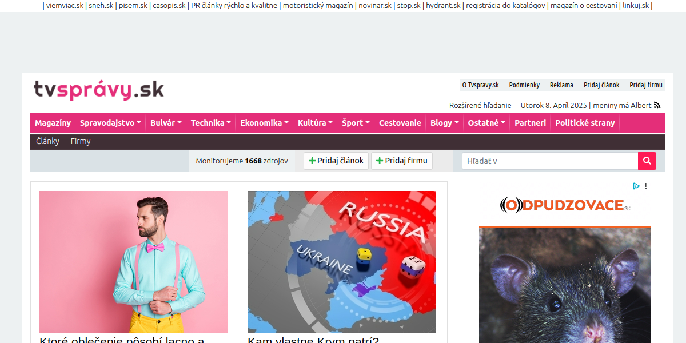Screen dimensions: 686x343
Task: Open the rat photo advertisement
Action: pyautogui.click(x=565, y=285)
